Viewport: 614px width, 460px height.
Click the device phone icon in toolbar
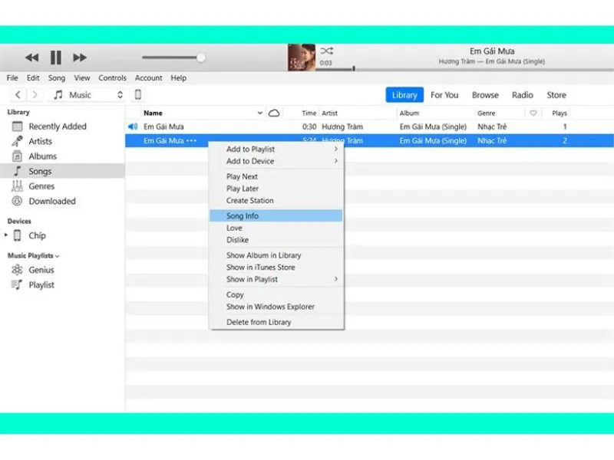(138, 94)
